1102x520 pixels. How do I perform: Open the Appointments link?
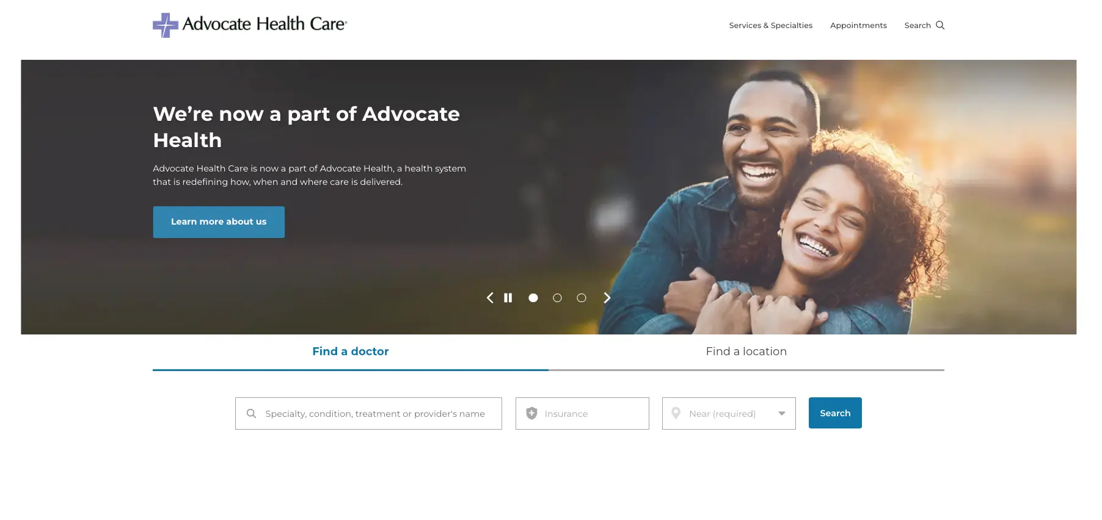(x=858, y=26)
